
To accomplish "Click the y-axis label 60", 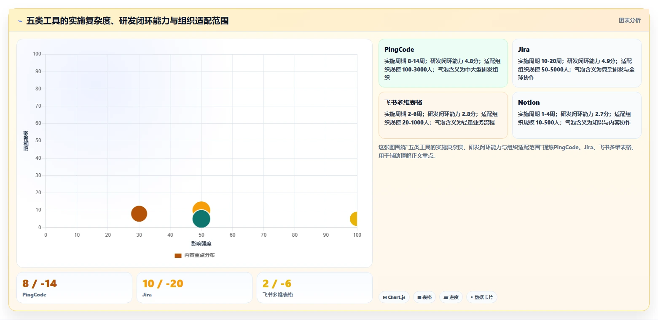I will tap(38, 123).
